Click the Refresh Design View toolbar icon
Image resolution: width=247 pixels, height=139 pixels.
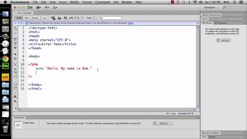(x=82, y=18)
